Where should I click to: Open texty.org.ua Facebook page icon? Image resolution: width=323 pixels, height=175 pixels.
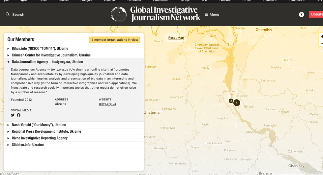(18, 115)
